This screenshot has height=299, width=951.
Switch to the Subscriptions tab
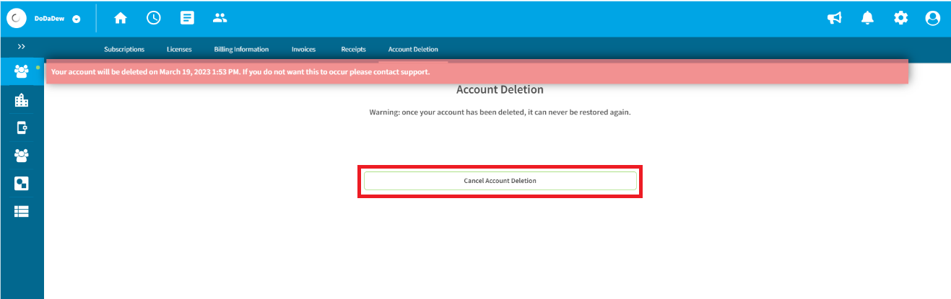(x=124, y=50)
